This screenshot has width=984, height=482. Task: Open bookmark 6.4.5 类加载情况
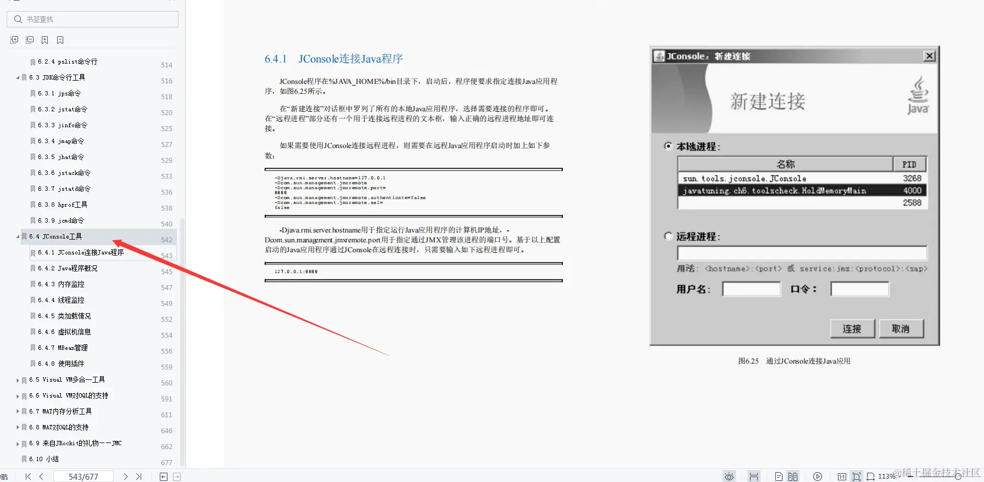(64, 316)
